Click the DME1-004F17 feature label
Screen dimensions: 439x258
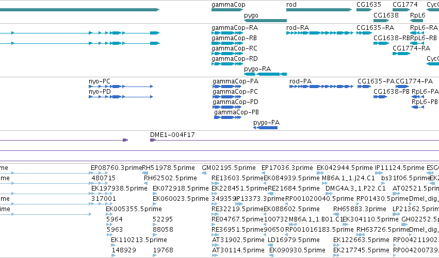pyautogui.click(x=172, y=135)
